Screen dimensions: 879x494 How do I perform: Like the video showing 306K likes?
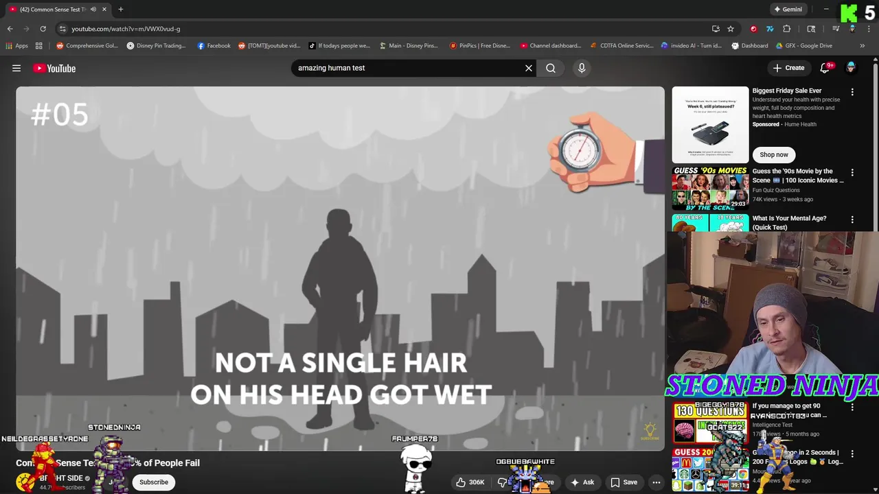pos(470,482)
